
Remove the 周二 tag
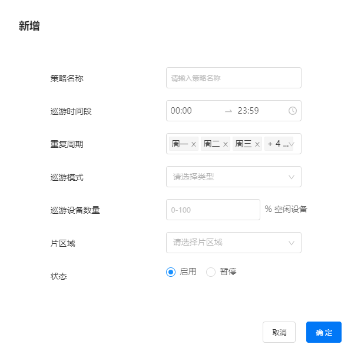(x=226, y=144)
